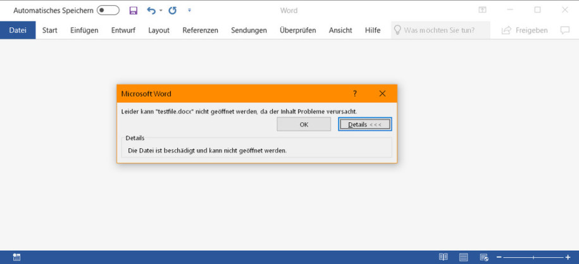Switch to the Einfügen ribbon tab

pyautogui.click(x=84, y=30)
